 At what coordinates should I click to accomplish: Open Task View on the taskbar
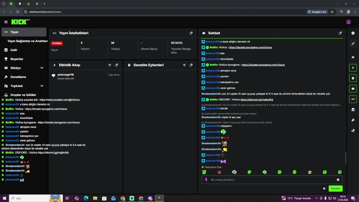point(67,198)
